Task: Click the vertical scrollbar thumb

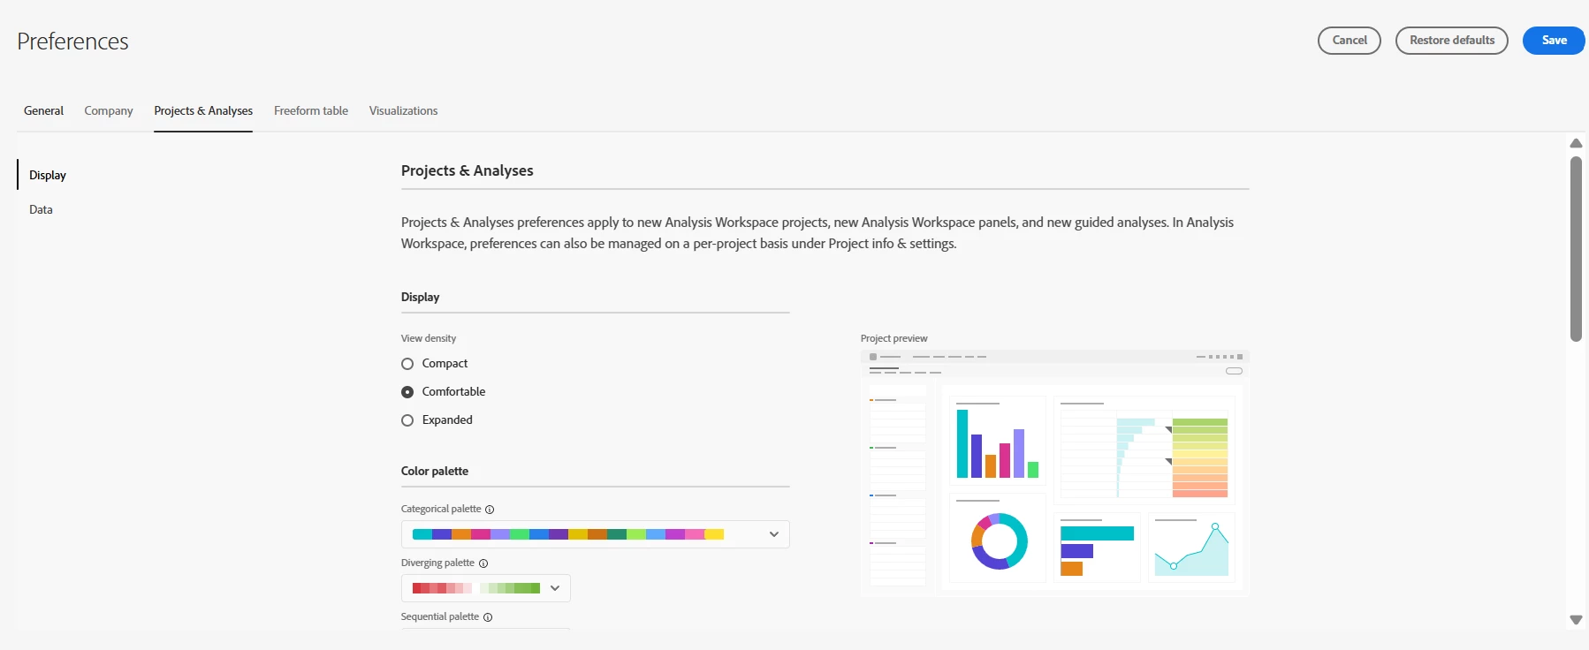Action: [x=1576, y=249]
